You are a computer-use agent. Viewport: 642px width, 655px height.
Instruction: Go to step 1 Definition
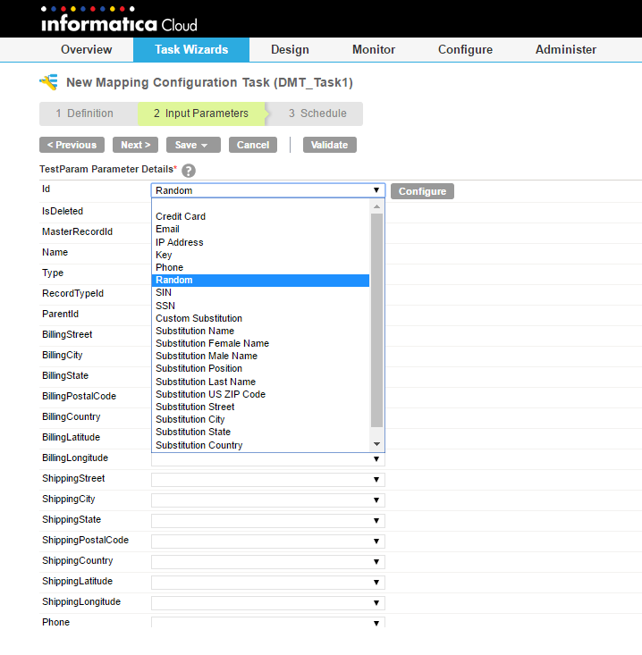tap(89, 113)
